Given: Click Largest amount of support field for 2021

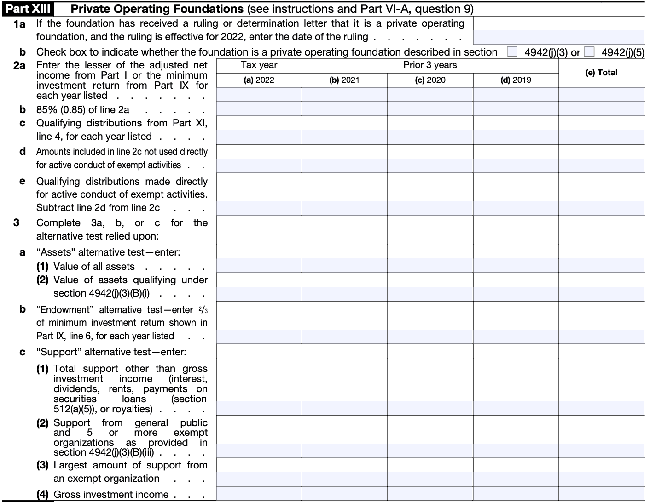Looking at the screenshot, I should 344,479.
